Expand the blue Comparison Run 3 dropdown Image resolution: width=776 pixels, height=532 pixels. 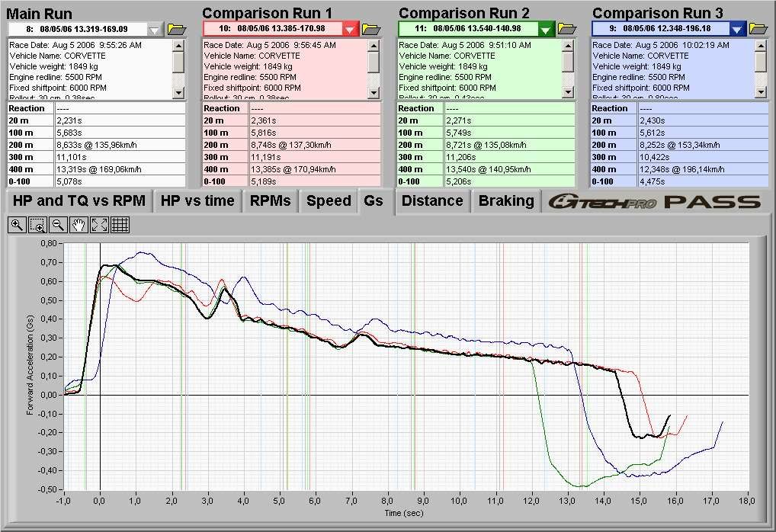tap(736, 29)
